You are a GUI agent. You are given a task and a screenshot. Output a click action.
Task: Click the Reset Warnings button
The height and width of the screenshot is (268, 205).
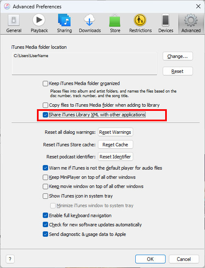pyautogui.click(x=115, y=132)
